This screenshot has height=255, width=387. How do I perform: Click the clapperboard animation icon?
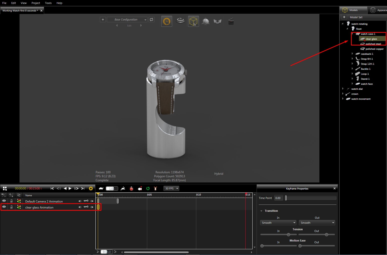tap(231, 21)
